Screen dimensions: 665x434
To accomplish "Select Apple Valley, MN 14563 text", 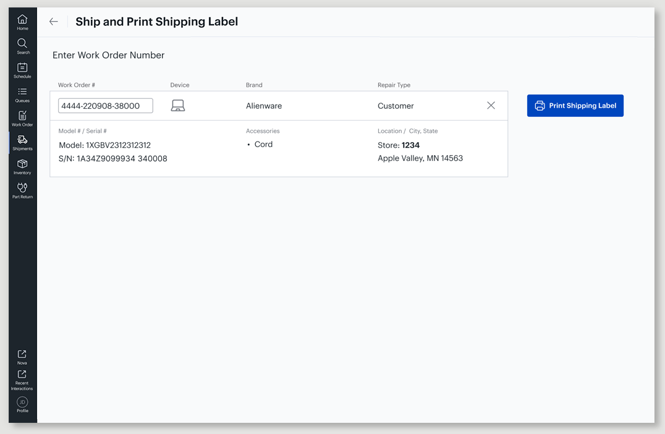I will click(x=420, y=158).
